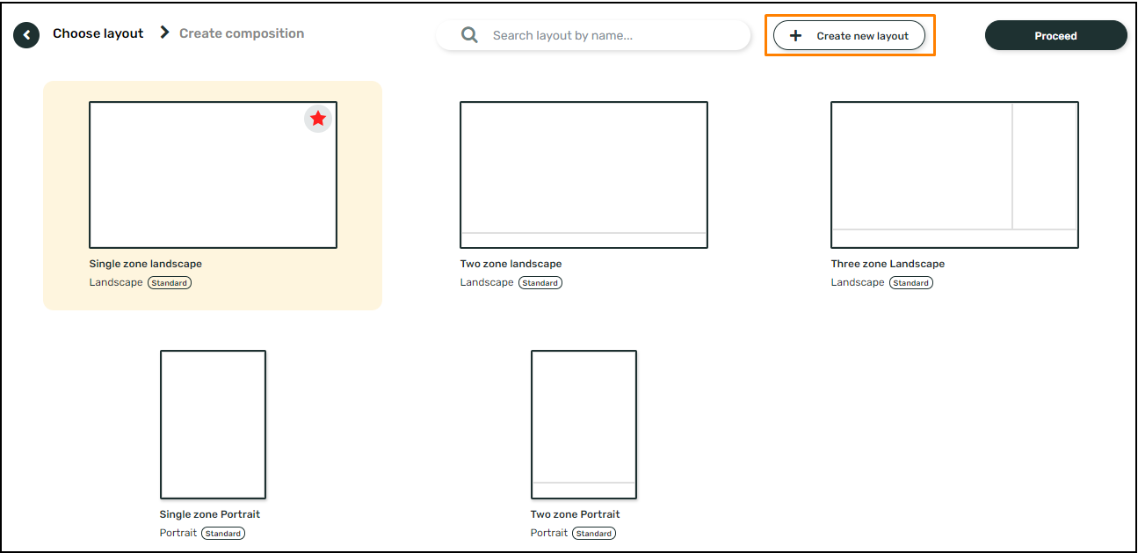Click the magnifying glass search icon
Image resolution: width=1138 pixels, height=553 pixels.
[x=469, y=34]
